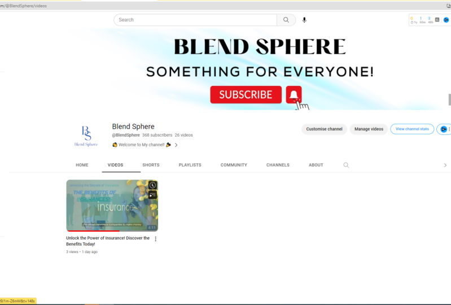Viewport: 451px width, 305px height.
Task: Click Customise channel button
Action: [x=324, y=129]
